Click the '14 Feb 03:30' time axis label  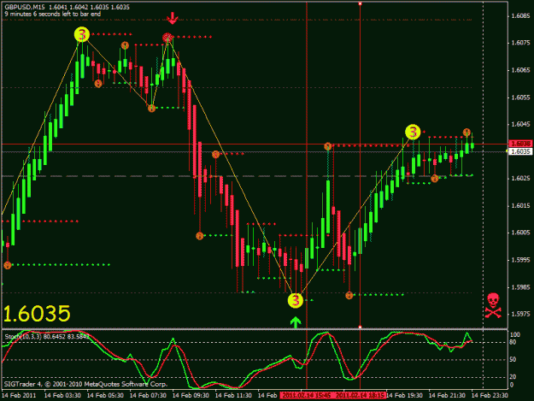coord(62,395)
